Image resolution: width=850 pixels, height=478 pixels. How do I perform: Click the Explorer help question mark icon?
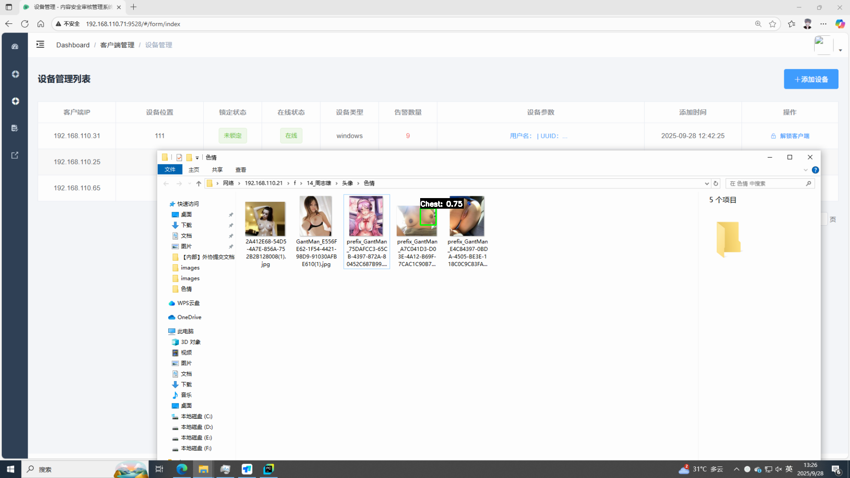pos(815,170)
